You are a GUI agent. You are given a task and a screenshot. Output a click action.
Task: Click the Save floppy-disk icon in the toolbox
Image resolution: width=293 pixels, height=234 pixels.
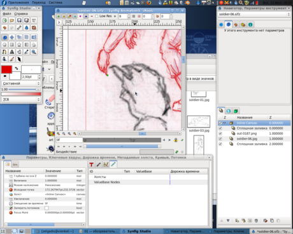pyautogui.click(x=19, y=20)
